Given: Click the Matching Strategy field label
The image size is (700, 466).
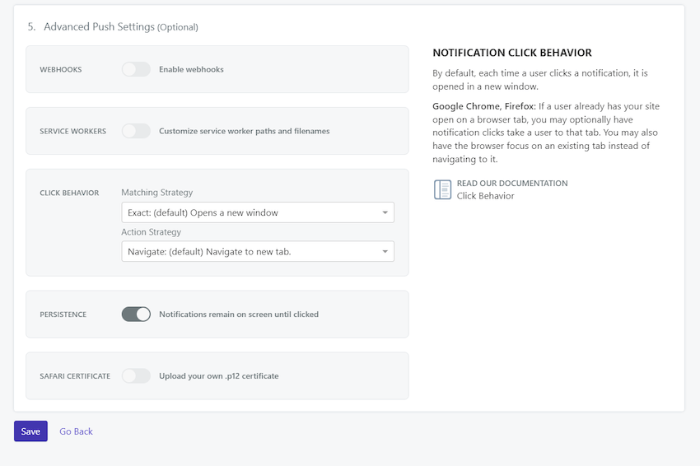Looking at the screenshot, I should point(157,193).
